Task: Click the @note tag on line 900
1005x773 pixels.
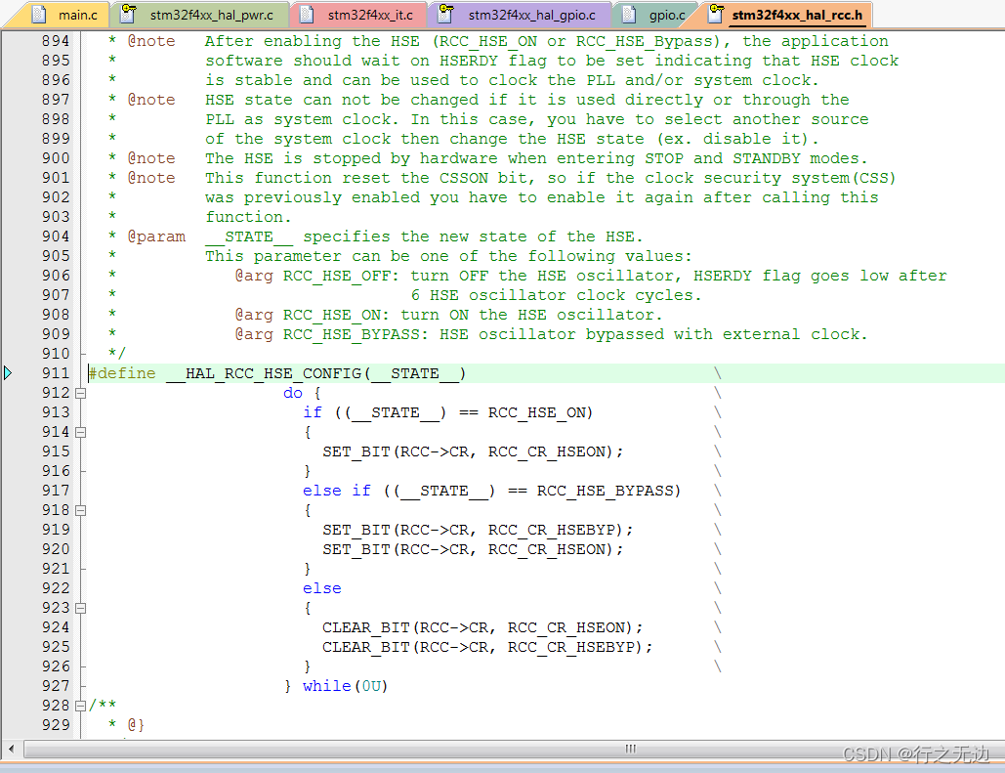Action: point(151,158)
